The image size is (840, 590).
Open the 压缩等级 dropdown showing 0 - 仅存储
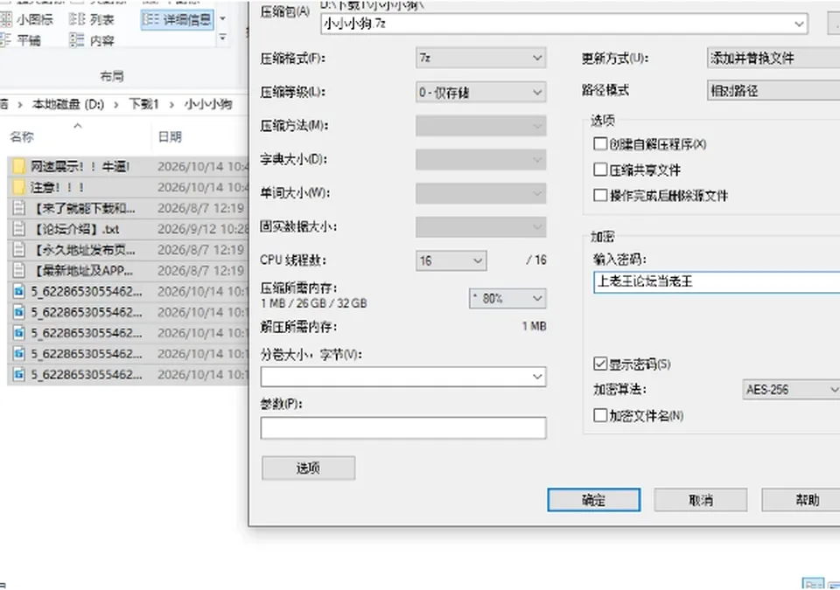(x=480, y=92)
